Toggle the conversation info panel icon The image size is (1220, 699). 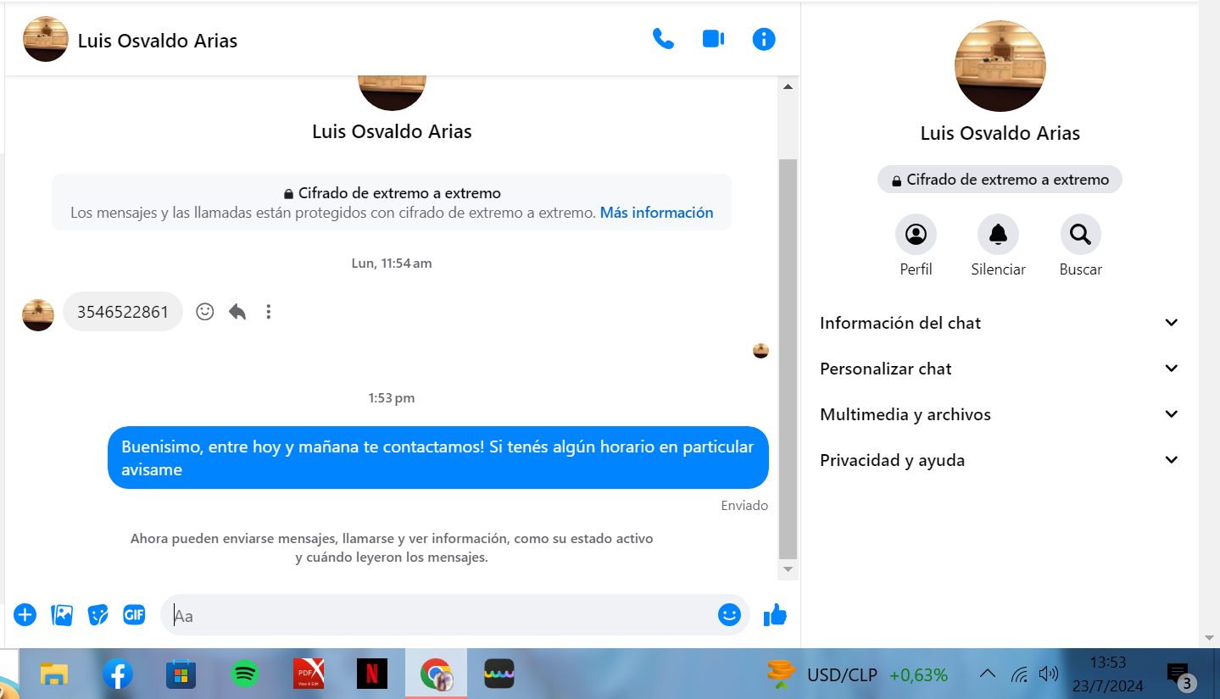[x=764, y=39]
